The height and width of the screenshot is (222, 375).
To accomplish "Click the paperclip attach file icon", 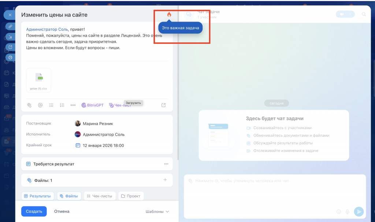I will 29,105.
